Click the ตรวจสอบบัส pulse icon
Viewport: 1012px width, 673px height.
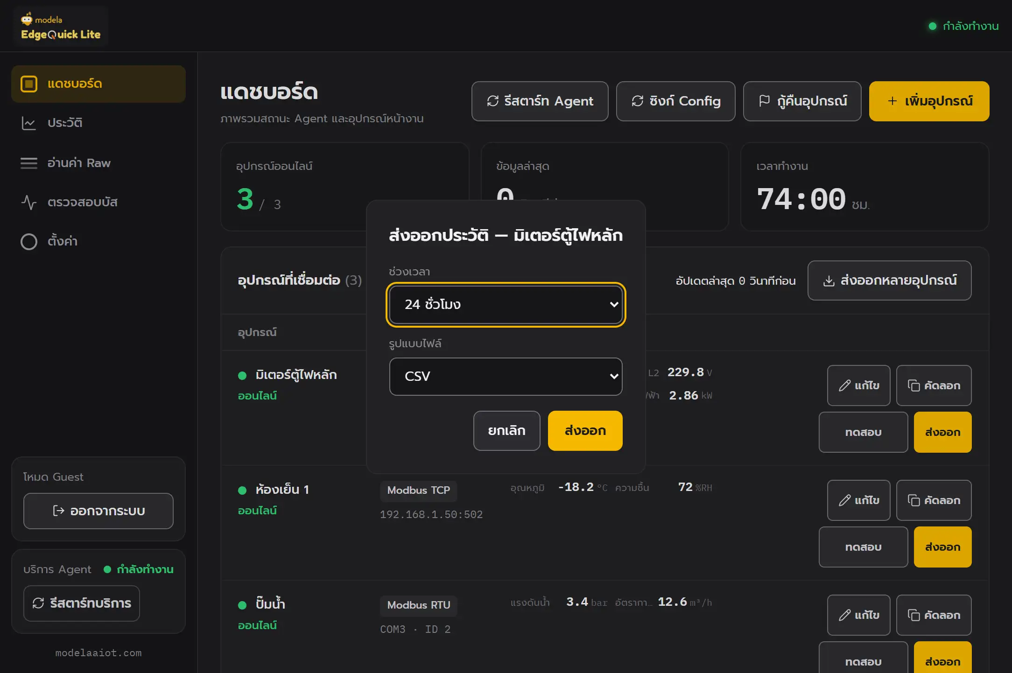click(29, 202)
